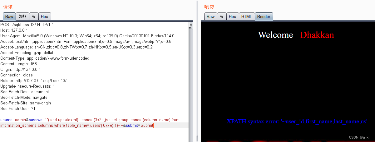Click the Upgrade-Insecure-Requests: 1 line
The height and width of the screenshot is (142, 375).
point(27,86)
